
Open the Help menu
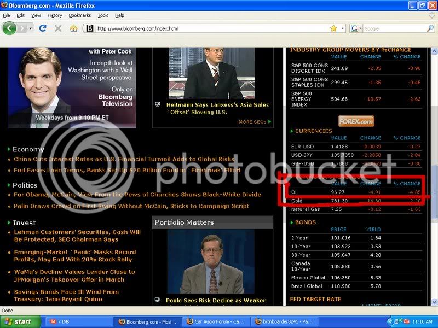119,16
